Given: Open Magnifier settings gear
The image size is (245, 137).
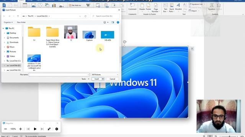Looking at the screenshot, I should [x=57, y=129].
